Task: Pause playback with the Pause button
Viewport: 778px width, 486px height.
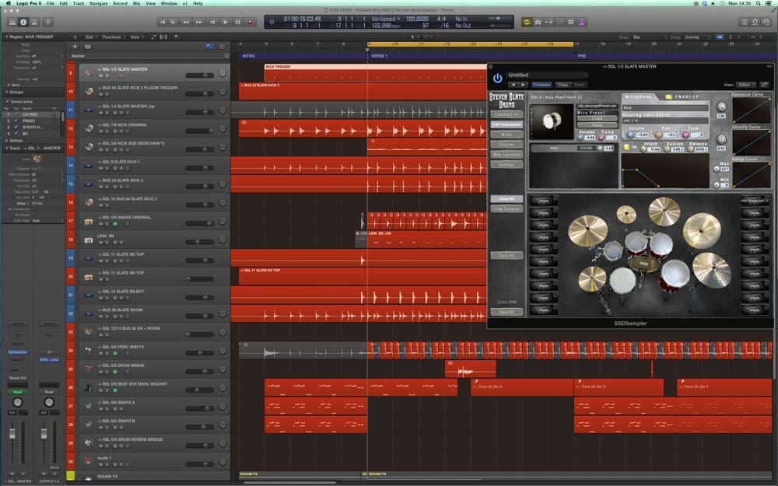Action: (x=237, y=23)
